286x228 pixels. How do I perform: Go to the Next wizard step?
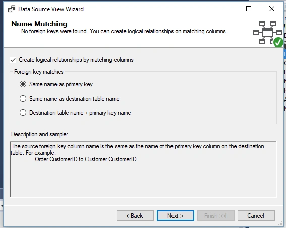pyautogui.click(x=176, y=216)
